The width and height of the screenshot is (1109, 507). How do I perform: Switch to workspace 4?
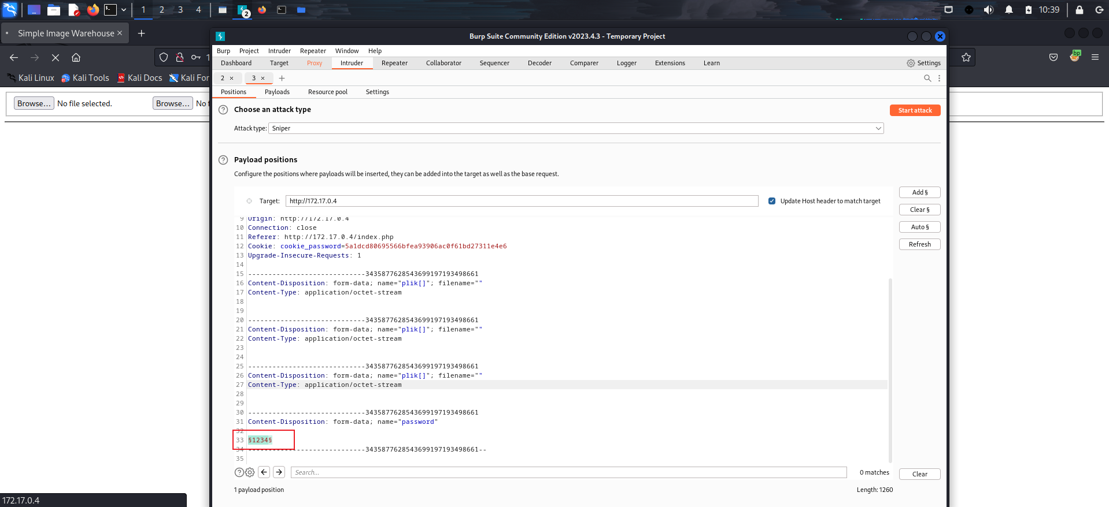(198, 10)
